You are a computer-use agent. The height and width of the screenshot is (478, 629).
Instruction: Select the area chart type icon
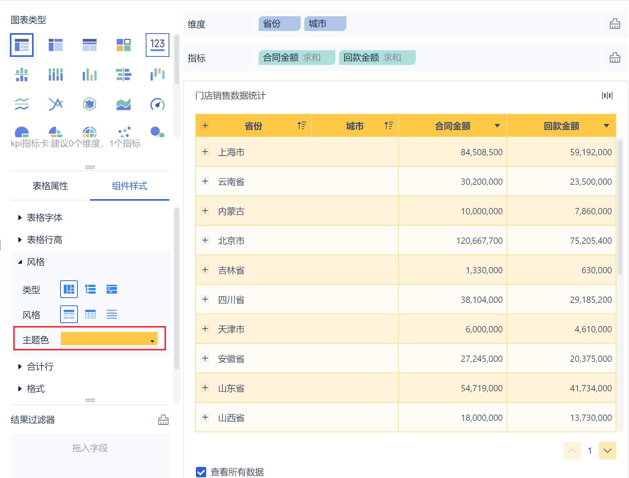coord(124,104)
